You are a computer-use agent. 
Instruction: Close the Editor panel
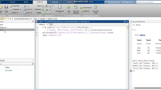coord(127,21)
